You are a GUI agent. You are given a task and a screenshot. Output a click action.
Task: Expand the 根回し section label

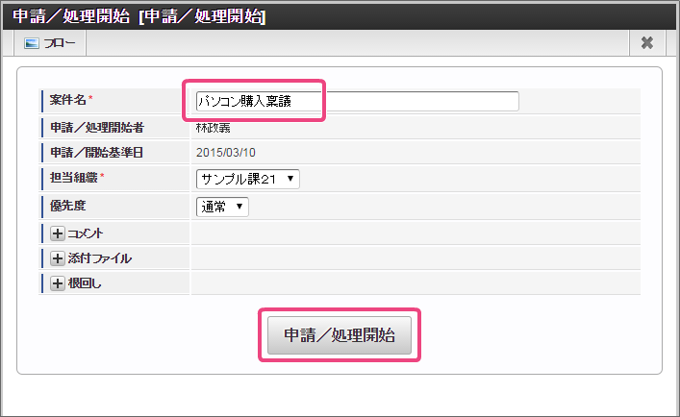coord(85,282)
